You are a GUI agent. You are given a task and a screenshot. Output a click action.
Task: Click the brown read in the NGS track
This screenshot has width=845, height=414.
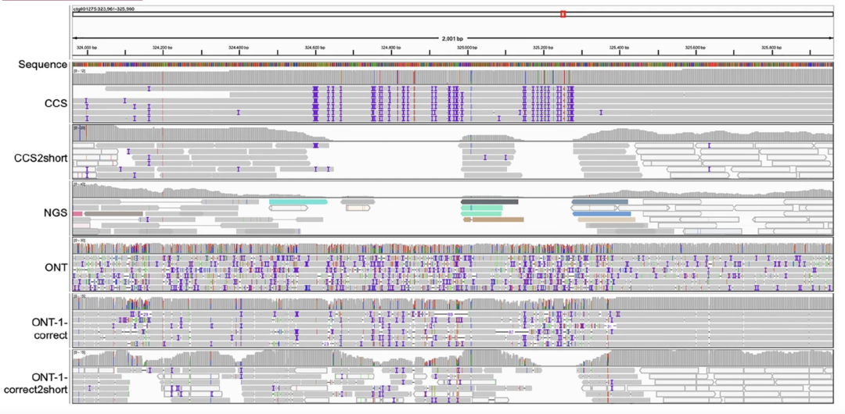[x=494, y=219]
